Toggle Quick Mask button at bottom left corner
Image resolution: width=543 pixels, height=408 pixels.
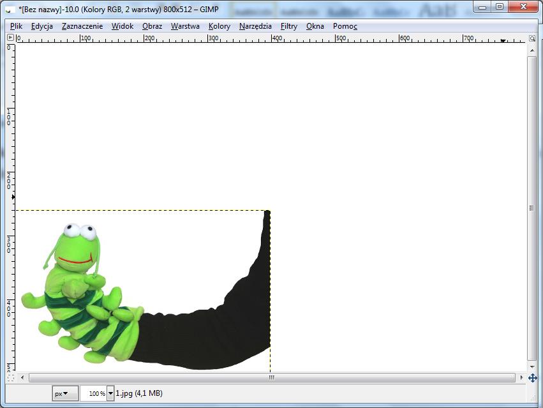tap(10, 377)
